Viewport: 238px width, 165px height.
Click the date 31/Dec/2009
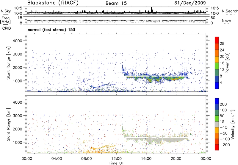coord(190,3)
